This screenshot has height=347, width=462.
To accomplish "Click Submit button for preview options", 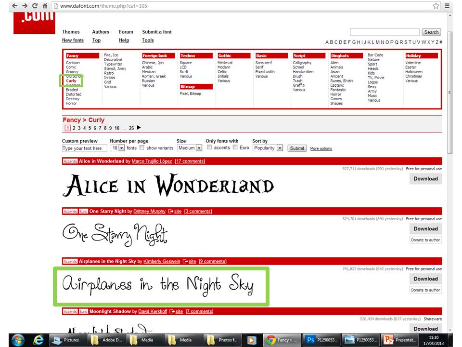I will click(x=297, y=148).
